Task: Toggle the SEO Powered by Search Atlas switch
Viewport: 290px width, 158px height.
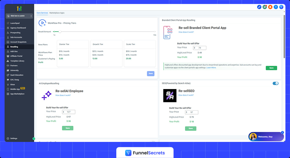Action: click(x=276, y=83)
